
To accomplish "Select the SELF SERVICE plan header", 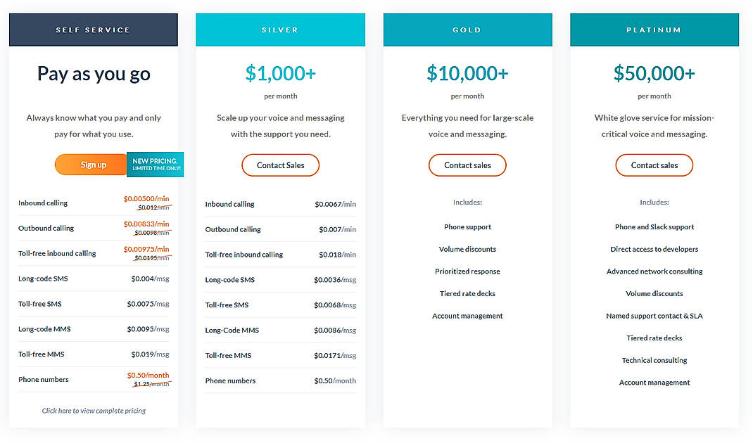I will (93, 29).
